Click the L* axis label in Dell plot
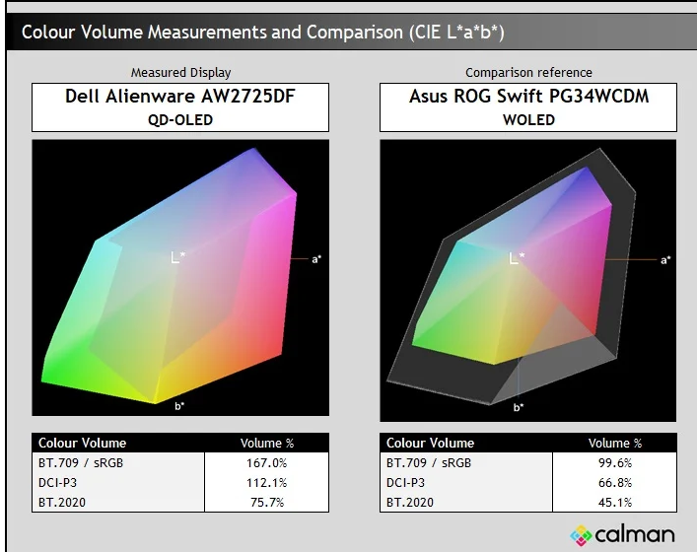This screenshot has width=697, height=552. (178, 257)
